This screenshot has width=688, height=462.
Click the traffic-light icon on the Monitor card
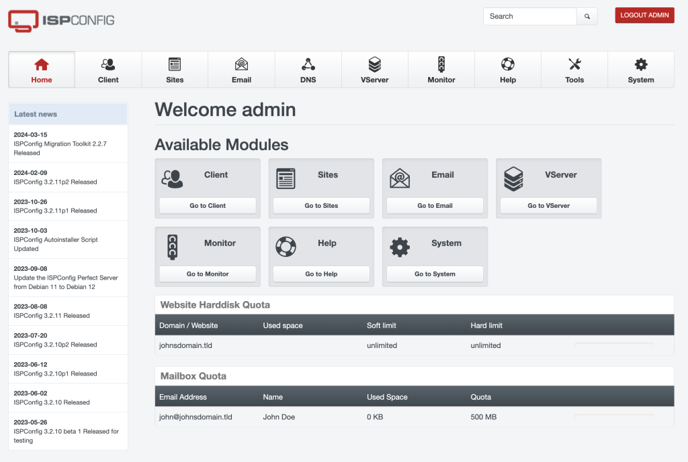171,247
